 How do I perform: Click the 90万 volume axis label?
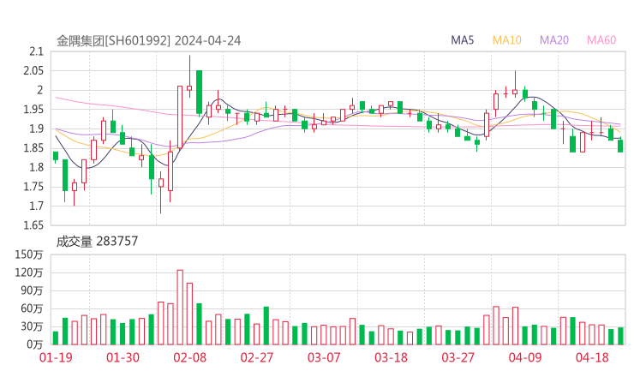(32, 290)
